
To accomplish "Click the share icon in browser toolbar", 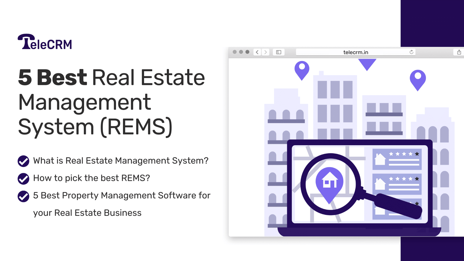I will tap(459, 52).
